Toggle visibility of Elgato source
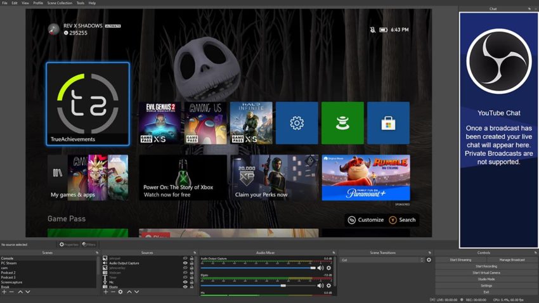539x303 pixels. tap(185, 287)
